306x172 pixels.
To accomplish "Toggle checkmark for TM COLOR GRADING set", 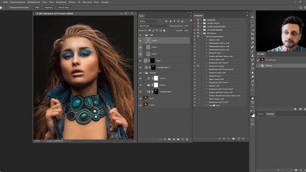I will coord(195,30).
